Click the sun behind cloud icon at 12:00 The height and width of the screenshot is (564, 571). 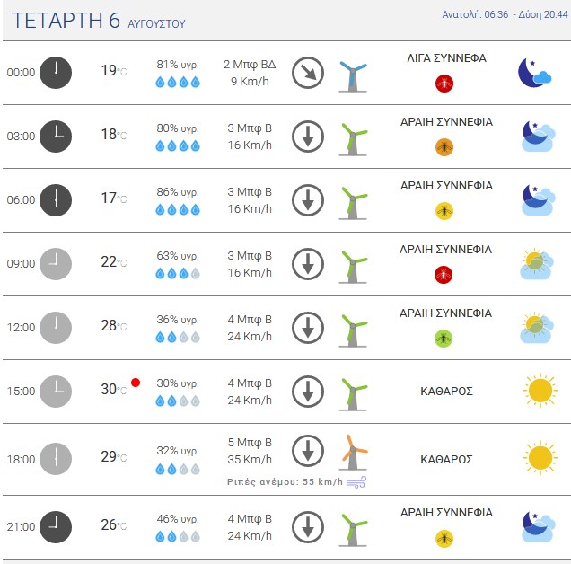[537, 328]
